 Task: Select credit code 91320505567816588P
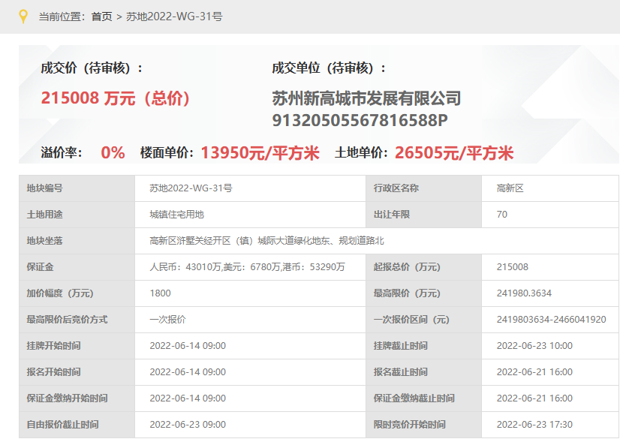[360, 120]
